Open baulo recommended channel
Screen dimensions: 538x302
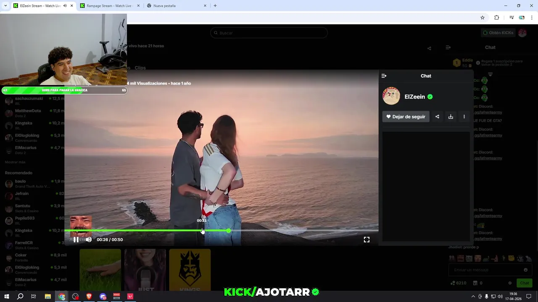[34, 183]
